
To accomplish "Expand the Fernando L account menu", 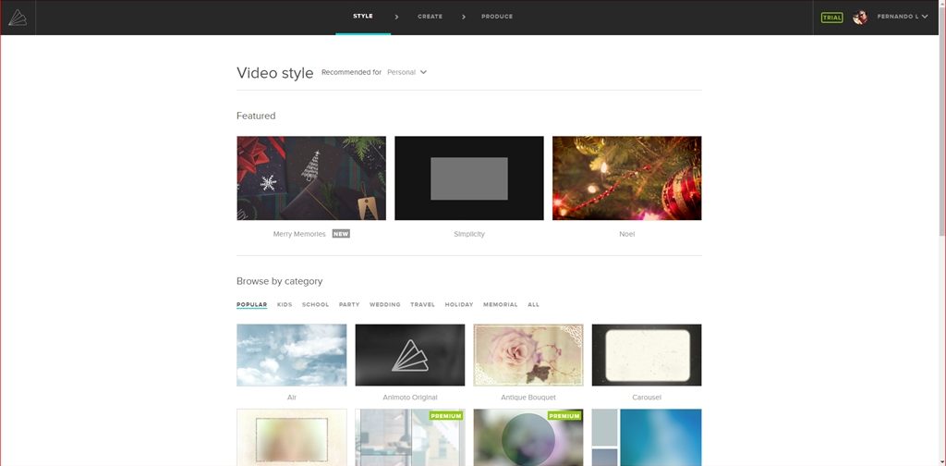I will click(x=903, y=17).
